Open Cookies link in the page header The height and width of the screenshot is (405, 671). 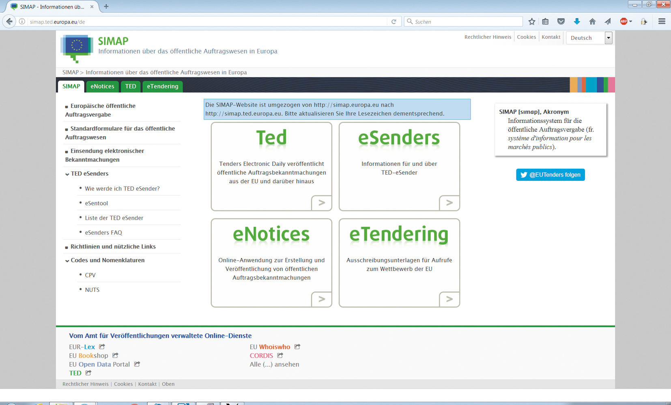pyautogui.click(x=526, y=37)
